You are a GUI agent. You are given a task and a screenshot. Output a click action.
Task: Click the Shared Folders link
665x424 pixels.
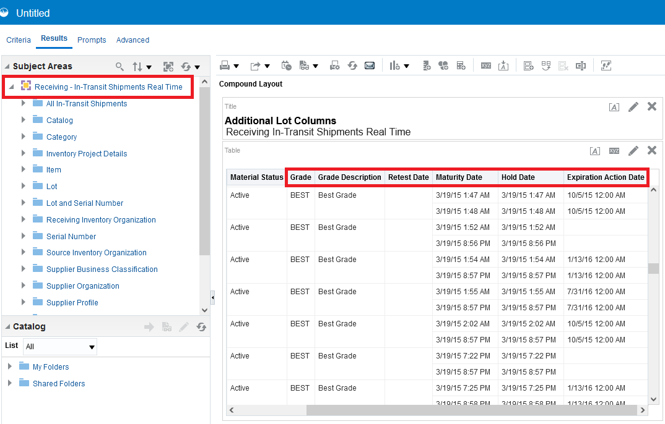pos(59,384)
